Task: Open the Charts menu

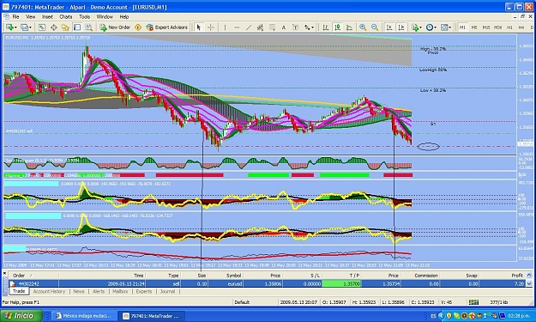Action: point(66,17)
